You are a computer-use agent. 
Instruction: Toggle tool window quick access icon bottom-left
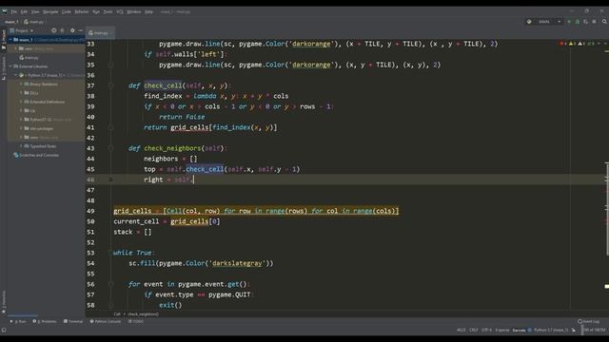pyautogui.click(x=4, y=330)
